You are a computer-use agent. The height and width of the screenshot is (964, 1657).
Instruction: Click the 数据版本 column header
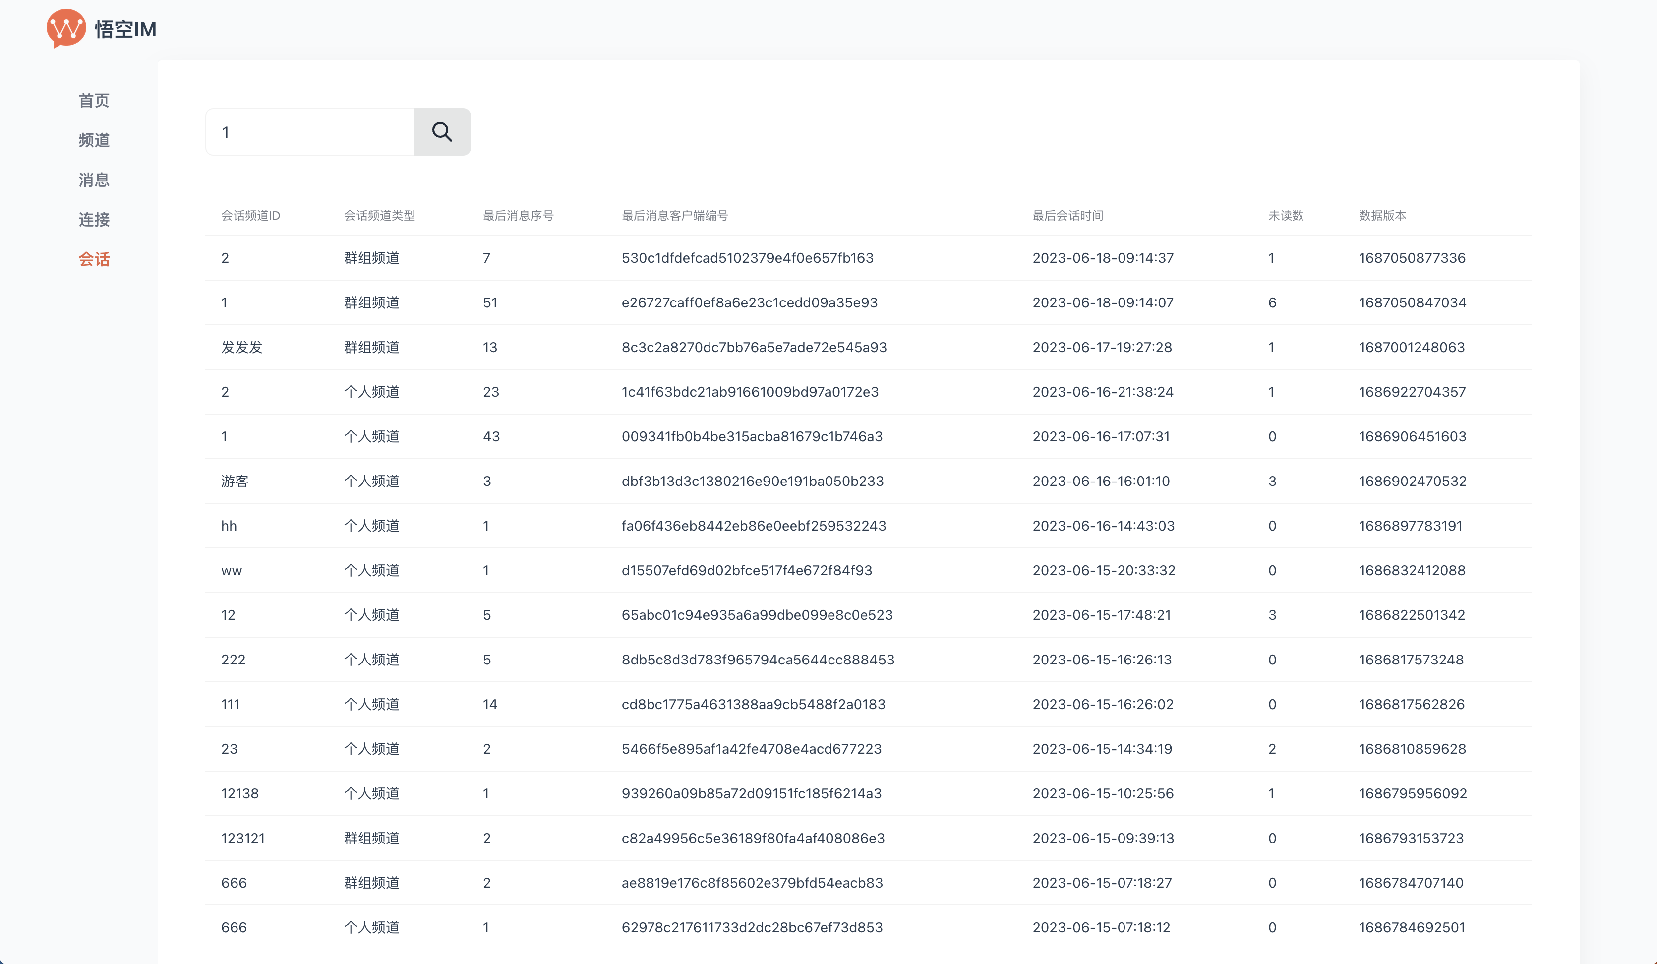(1382, 216)
